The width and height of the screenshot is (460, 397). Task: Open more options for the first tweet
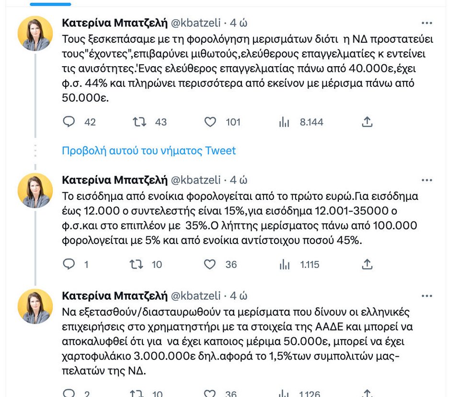(426, 23)
